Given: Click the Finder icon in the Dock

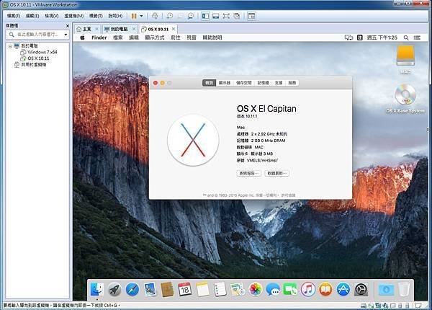Looking at the screenshot, I should click(97, 290).
